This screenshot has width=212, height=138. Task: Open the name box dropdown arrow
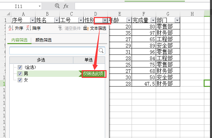click(40, 6)
